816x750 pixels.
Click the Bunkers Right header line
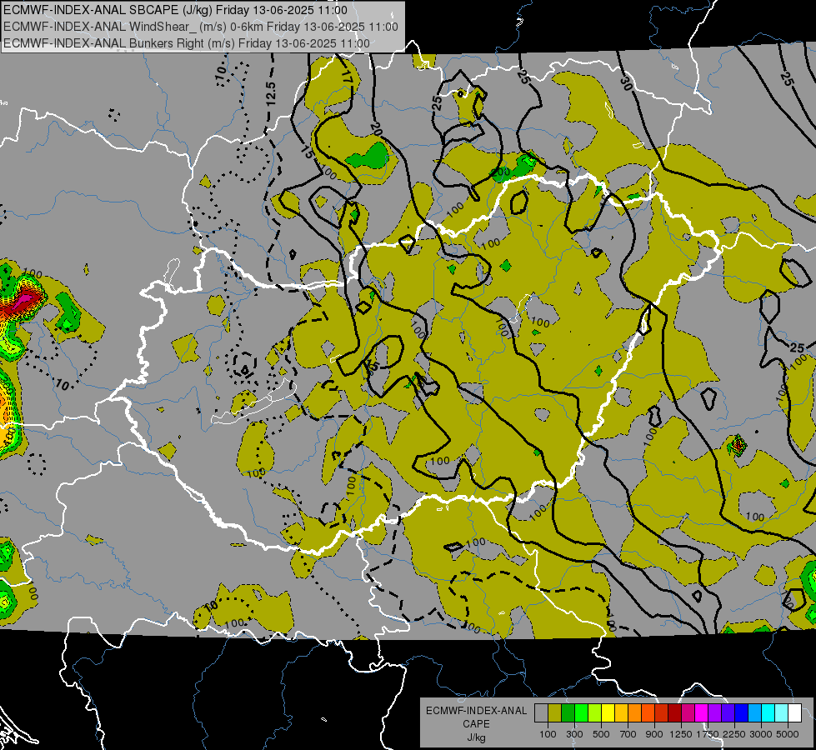(x=187, y=43)
